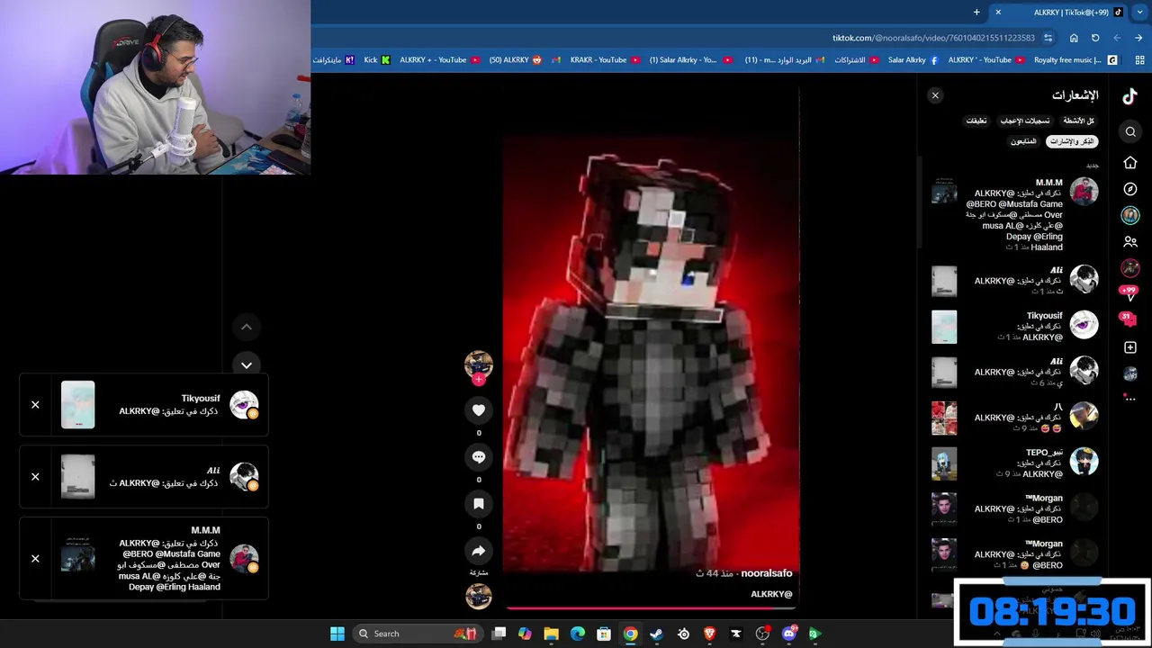Click Tikyousif's video thumbnail in the notifications panel
1152x648 pixels.
tap(944, 327)
